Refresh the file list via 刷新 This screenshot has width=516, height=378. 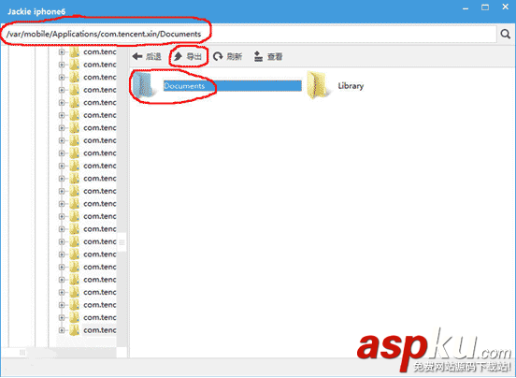(227, 57)
